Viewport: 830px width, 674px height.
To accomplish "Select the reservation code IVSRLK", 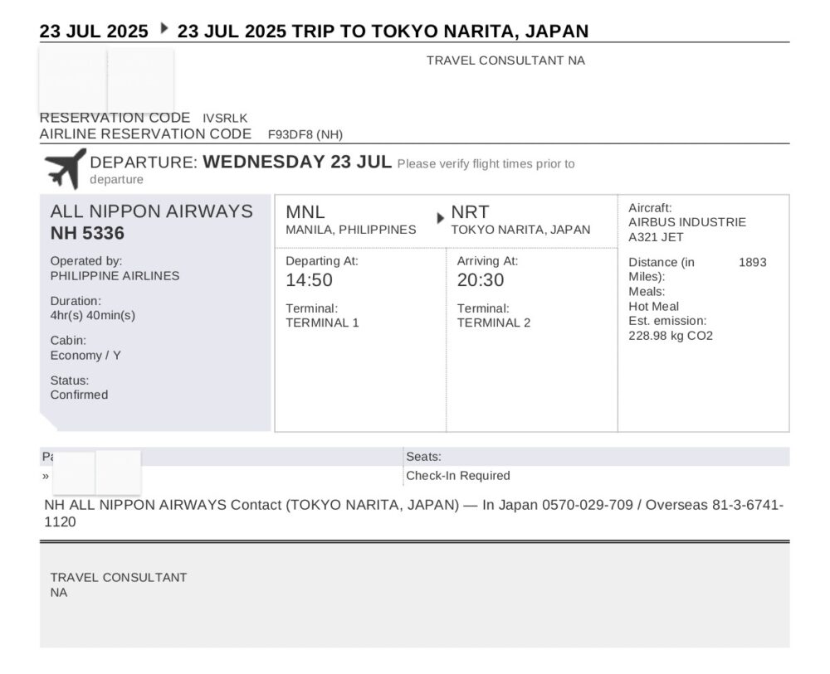I will tap(225, 119).
